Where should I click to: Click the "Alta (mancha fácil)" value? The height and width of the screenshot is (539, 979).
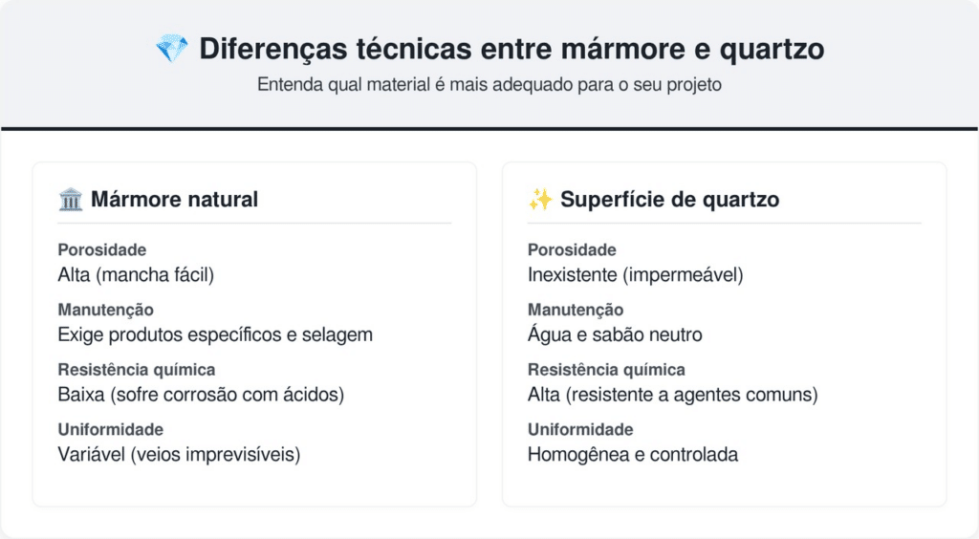point(136,275)
